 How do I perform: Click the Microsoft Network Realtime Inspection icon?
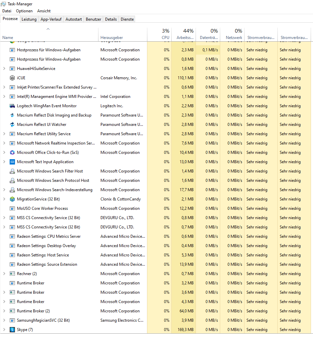[12, 143]
